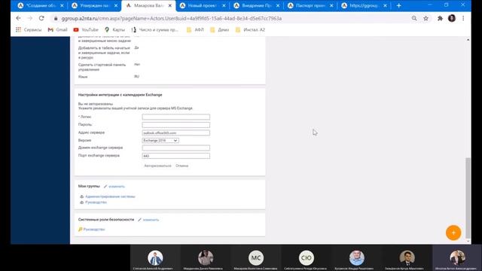Viewport: 482px width, 271px height.
Task: Select the СЮ participant avatar
Action: point(307,257)
